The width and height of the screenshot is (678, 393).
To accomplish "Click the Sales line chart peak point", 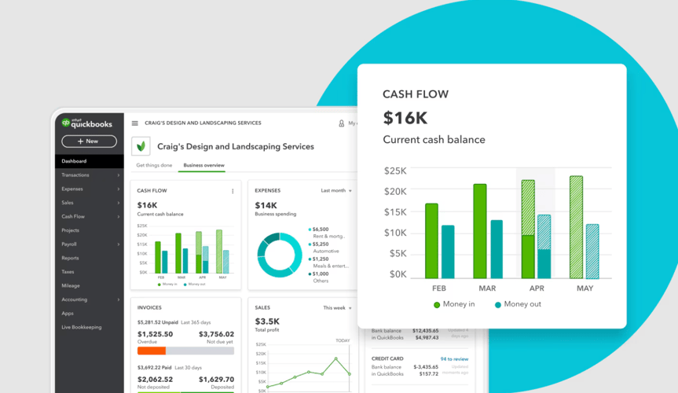I will tap(335, 358).
